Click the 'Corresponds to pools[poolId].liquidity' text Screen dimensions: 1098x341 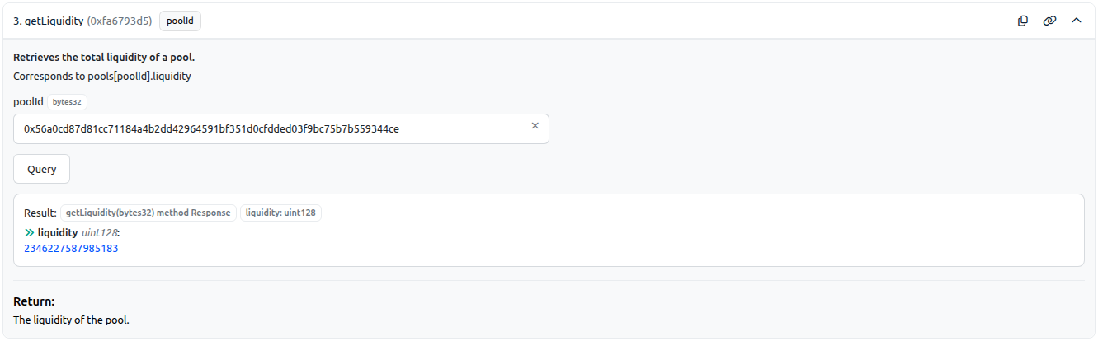point(102,76)
